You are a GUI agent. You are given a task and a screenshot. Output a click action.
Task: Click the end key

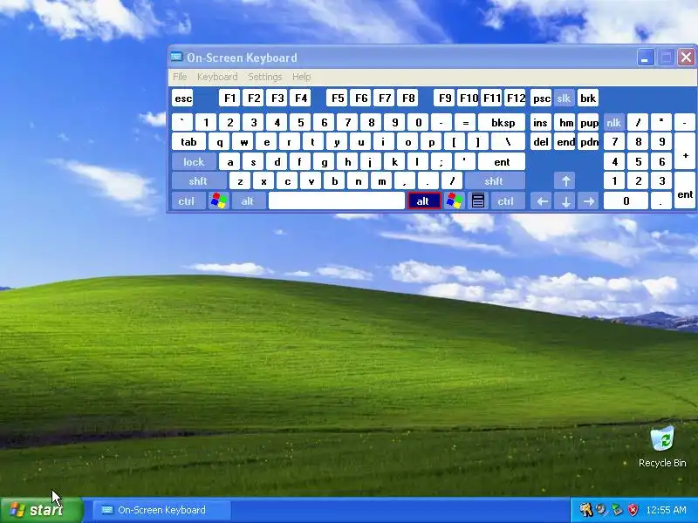(565, 142)
